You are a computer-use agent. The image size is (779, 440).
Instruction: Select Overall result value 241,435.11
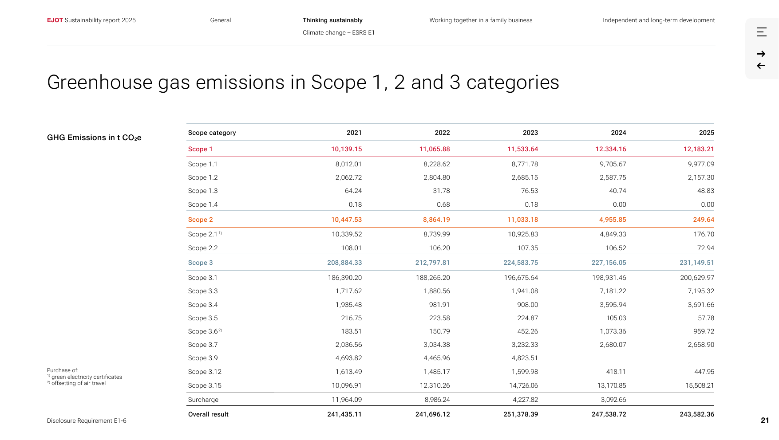point(344,414)
